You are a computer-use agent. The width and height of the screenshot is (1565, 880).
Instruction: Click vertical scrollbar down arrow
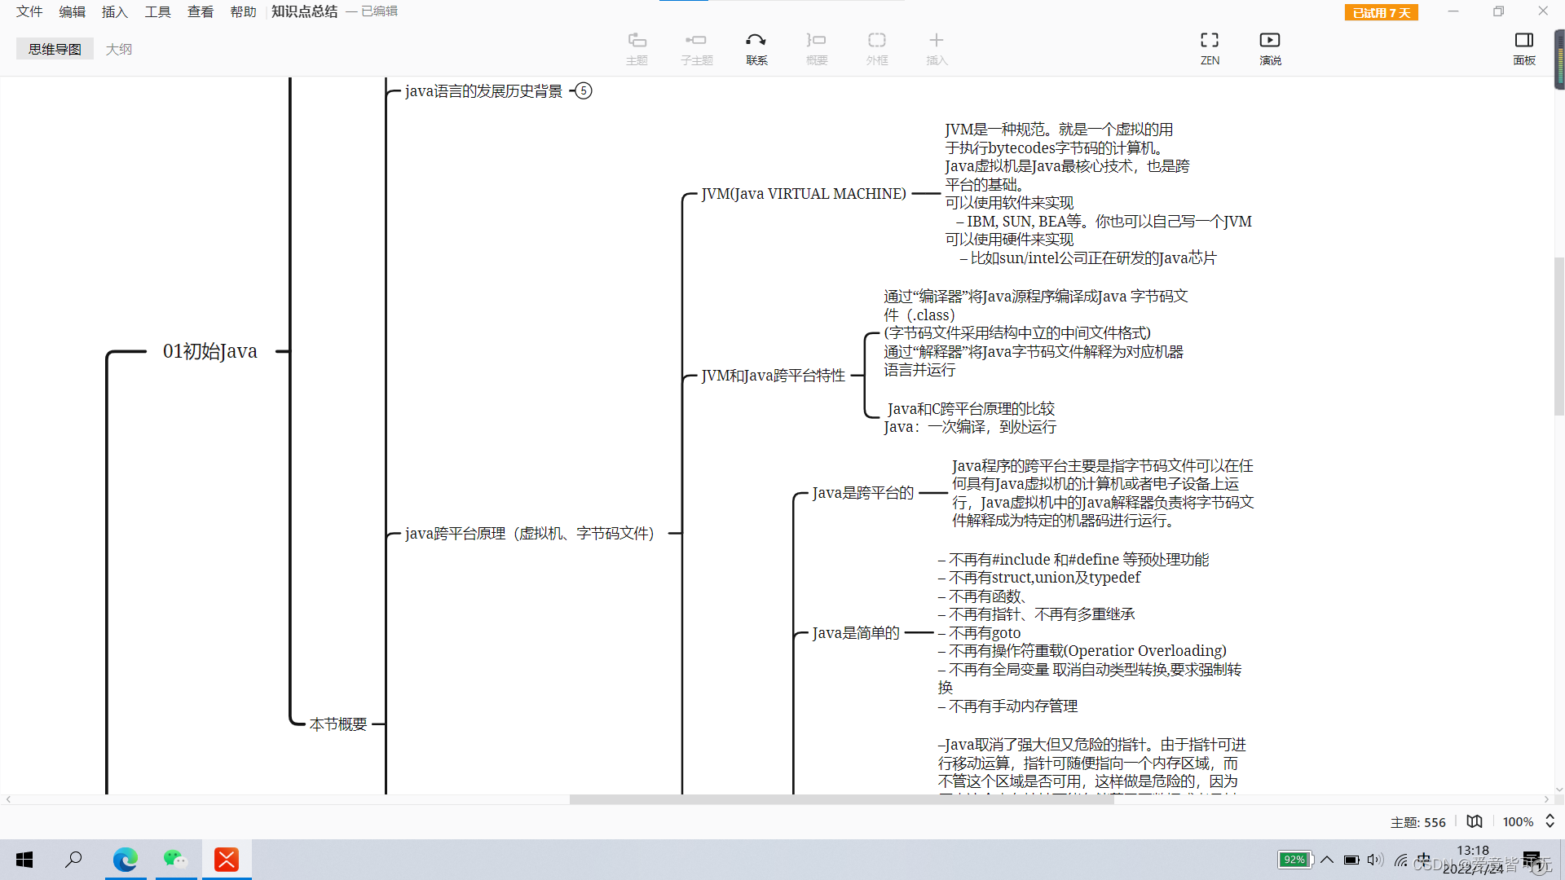[x=1559, y=789]
